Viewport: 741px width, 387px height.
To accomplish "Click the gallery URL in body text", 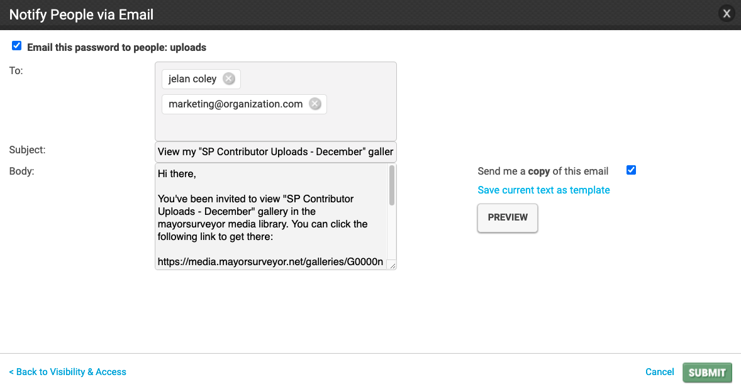I will click(270, 262).
